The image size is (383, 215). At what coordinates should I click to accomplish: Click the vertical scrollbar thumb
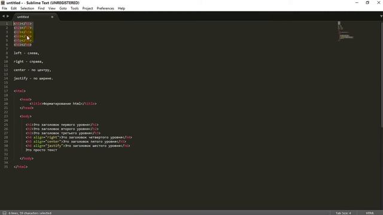pyautogui.click(x=382, y=74)
